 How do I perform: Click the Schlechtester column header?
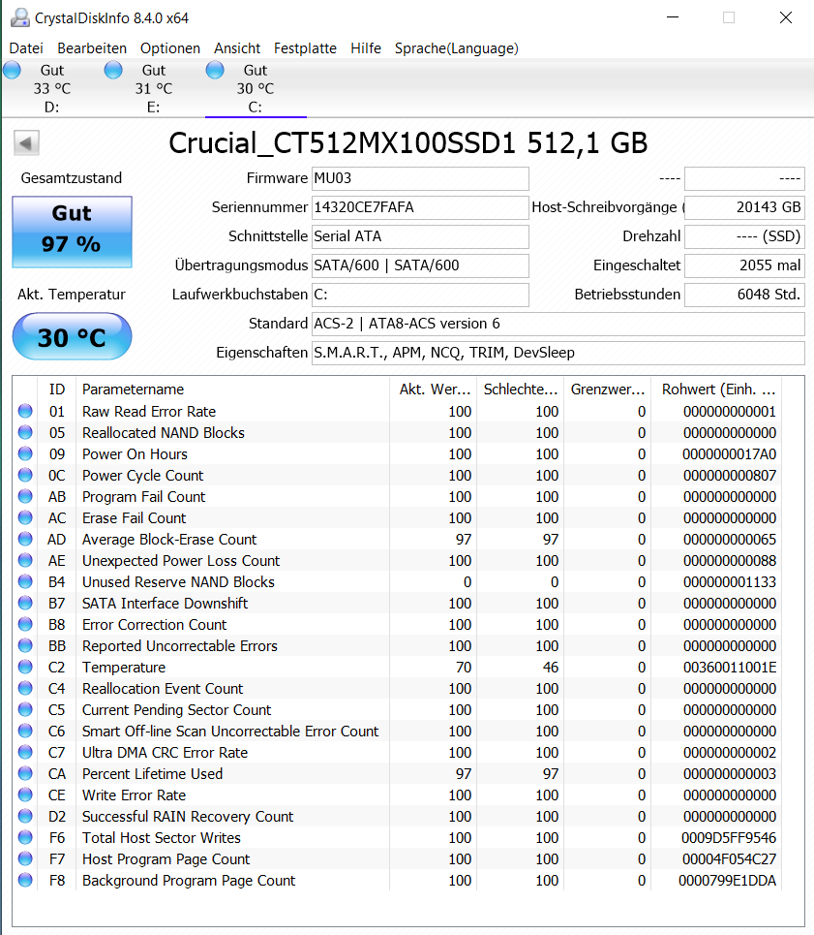point(521,390)
